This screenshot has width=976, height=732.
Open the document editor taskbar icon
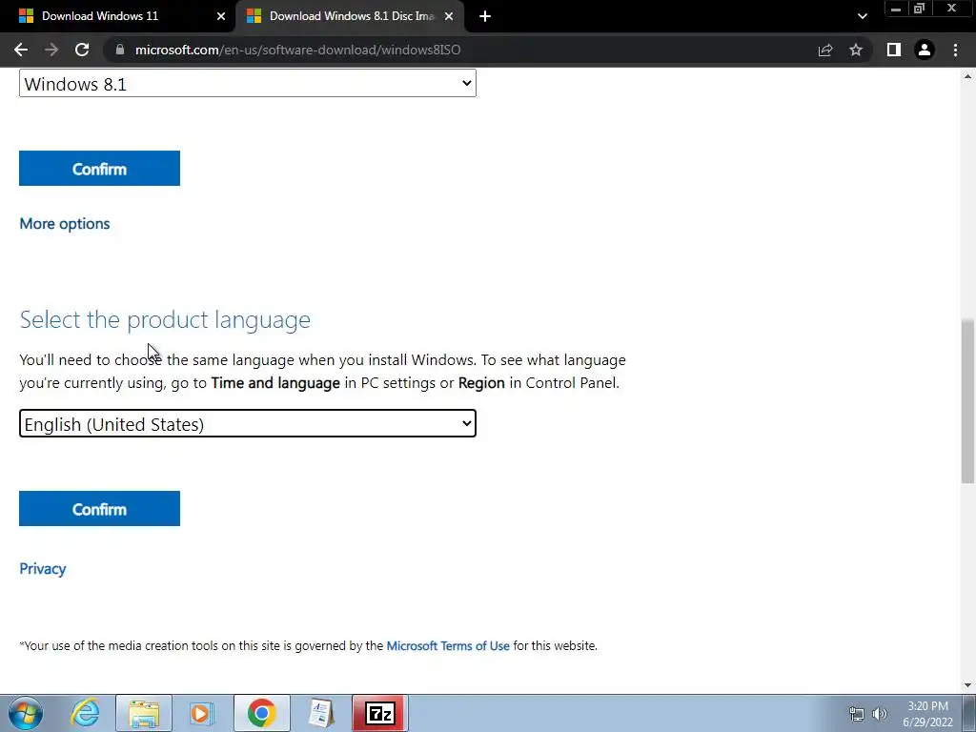coord(321,713)
